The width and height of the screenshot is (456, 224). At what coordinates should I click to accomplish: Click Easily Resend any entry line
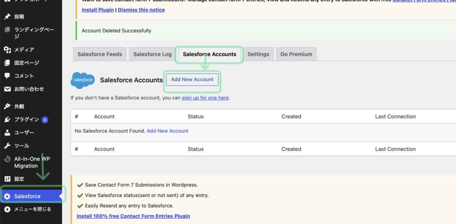tap(129, 206)
